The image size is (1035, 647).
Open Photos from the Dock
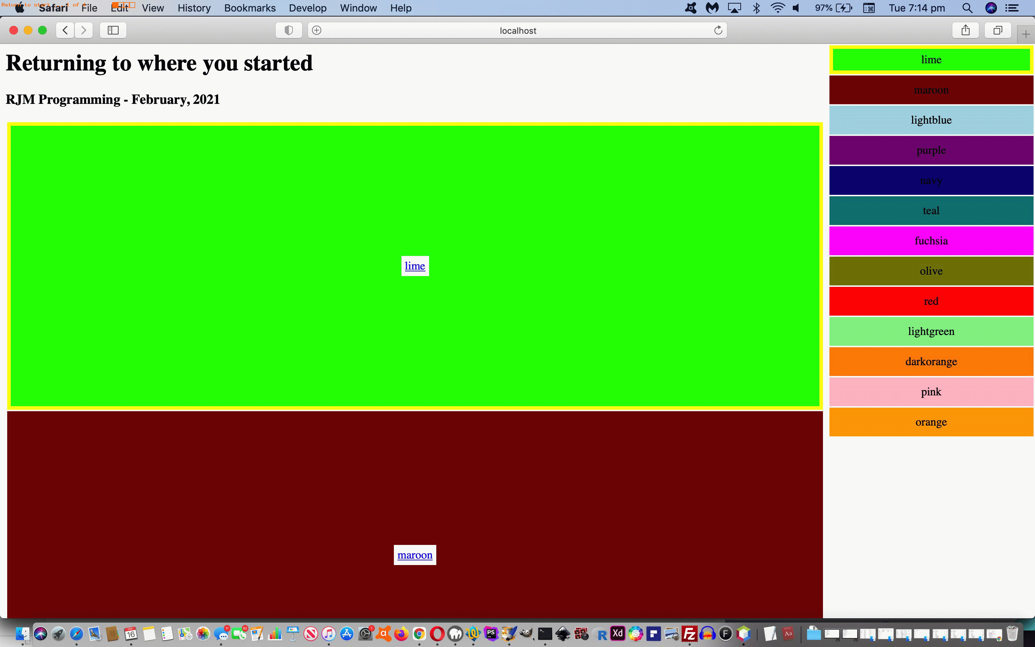tap(203, 634)
